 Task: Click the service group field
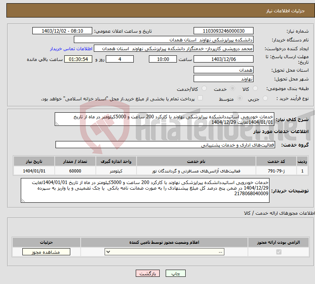point(165,145)
